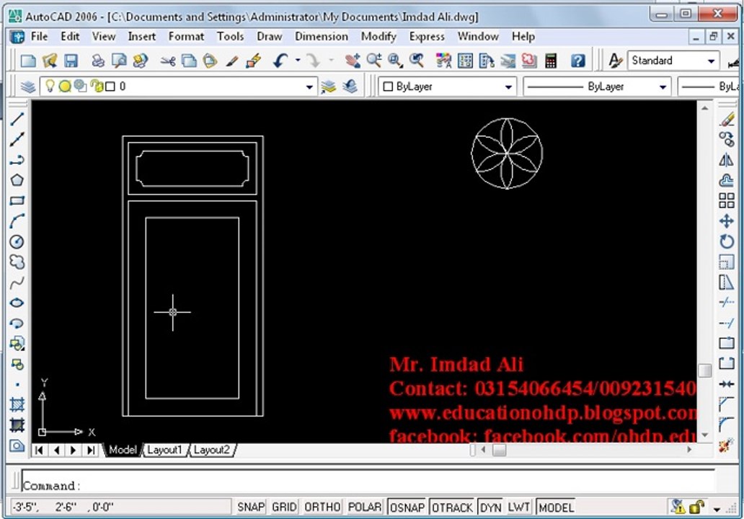Select the Line tool in Draw toolbar

[17, 119]
